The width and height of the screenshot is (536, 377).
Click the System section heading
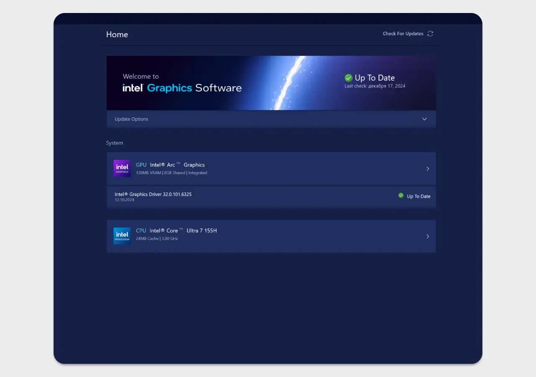point(115,143)
